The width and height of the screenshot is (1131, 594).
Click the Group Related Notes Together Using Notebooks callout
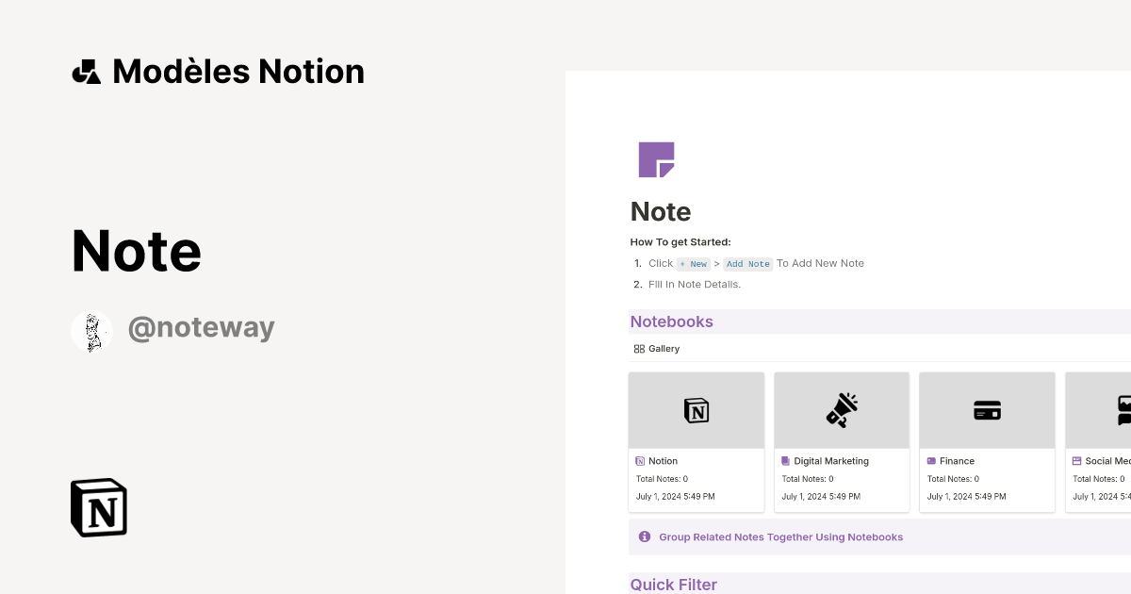pos(780,536)
